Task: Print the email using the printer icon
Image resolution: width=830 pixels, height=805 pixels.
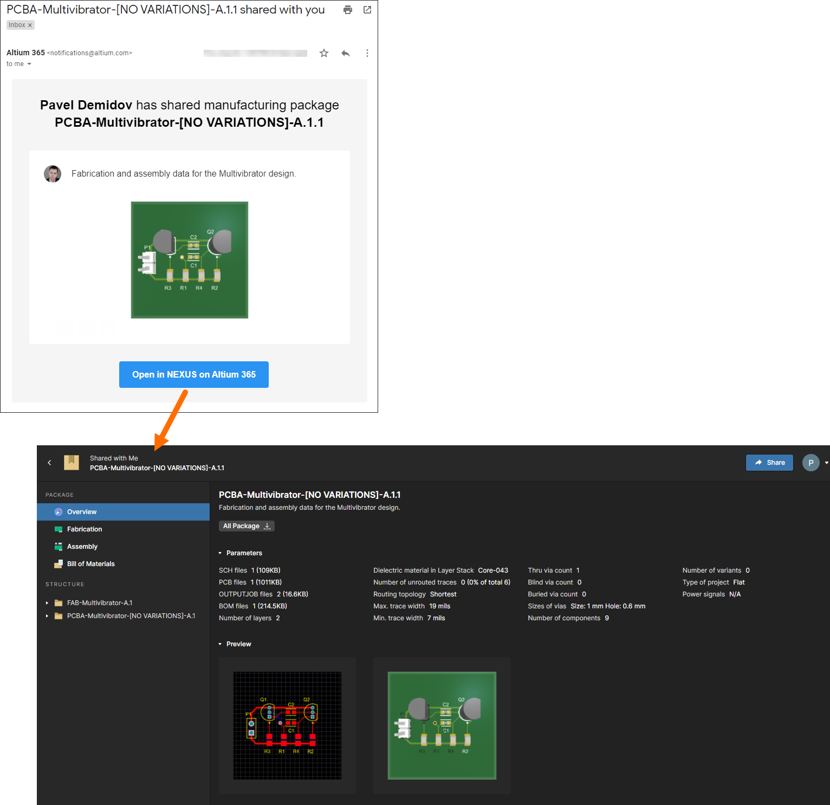Action: click(x=348, y=10)
